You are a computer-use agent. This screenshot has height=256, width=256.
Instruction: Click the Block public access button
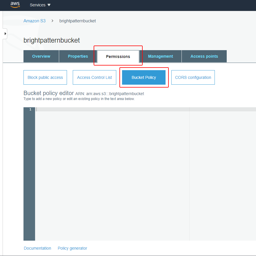pyautogui.click(x=45, y=77)
